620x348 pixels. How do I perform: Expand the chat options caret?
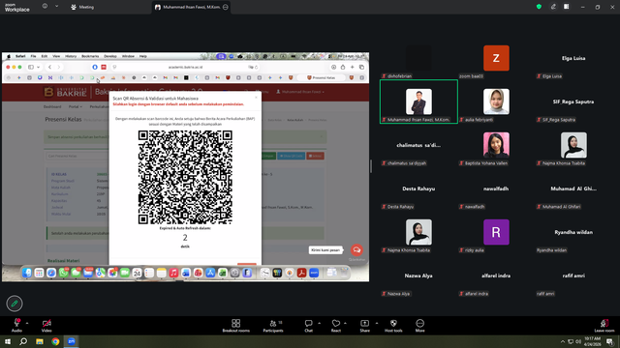pos(319,323)
